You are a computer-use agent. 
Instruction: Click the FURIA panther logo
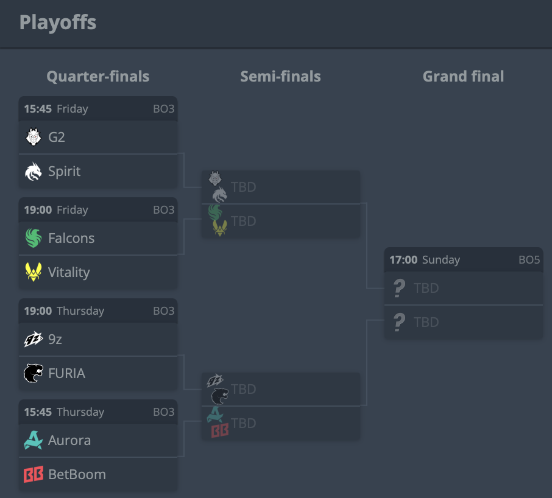click(34, 373)
